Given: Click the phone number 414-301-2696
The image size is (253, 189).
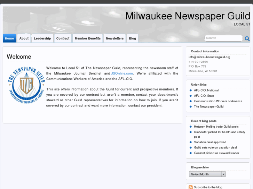Looking at the screenshot, I should 198,62.
